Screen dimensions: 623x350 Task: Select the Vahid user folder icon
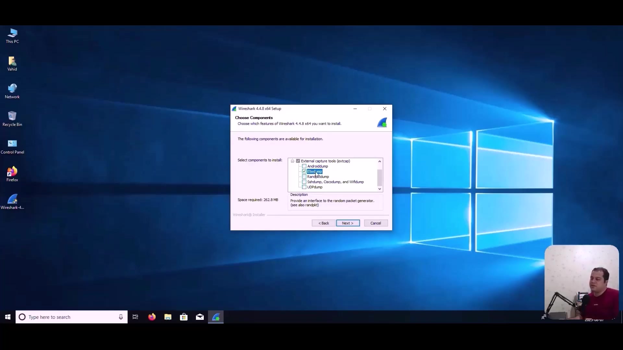pos(12,64)
